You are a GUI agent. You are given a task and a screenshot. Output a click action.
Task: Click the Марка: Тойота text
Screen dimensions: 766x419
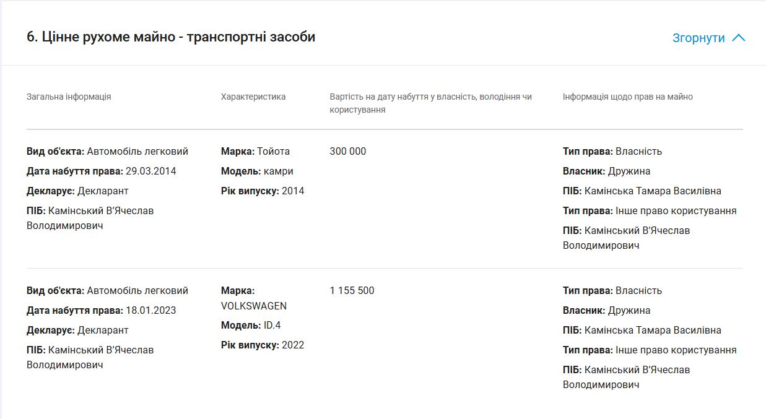point(255,151)
